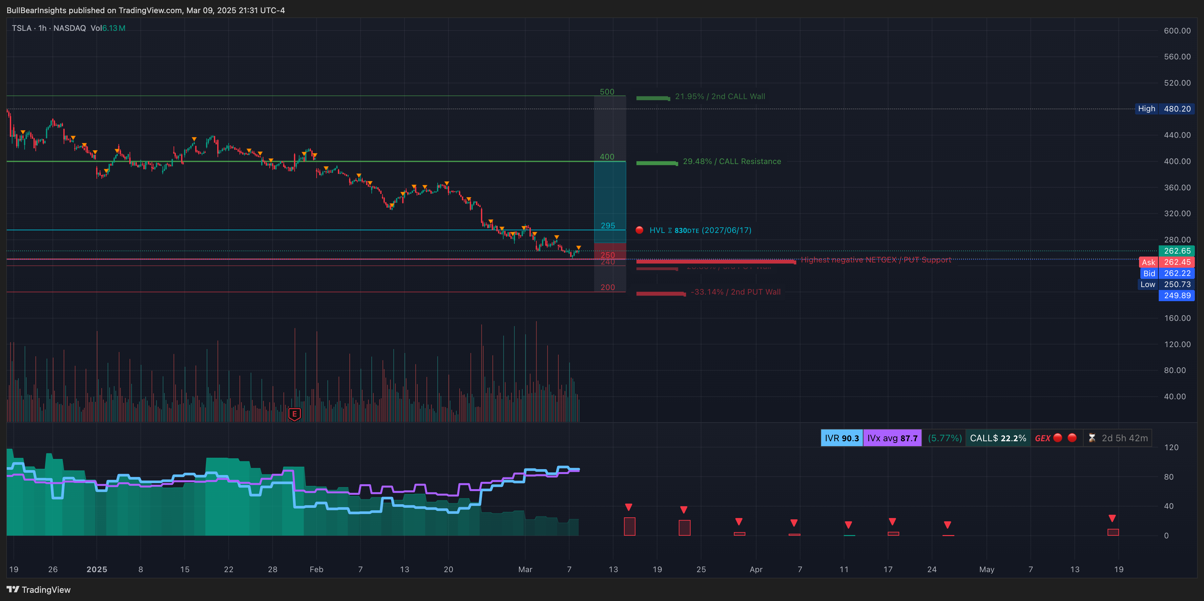The image size is (1204, 601).
Task: Click the (5.77%) value in the info bar
Action: [x=945, y=438]
